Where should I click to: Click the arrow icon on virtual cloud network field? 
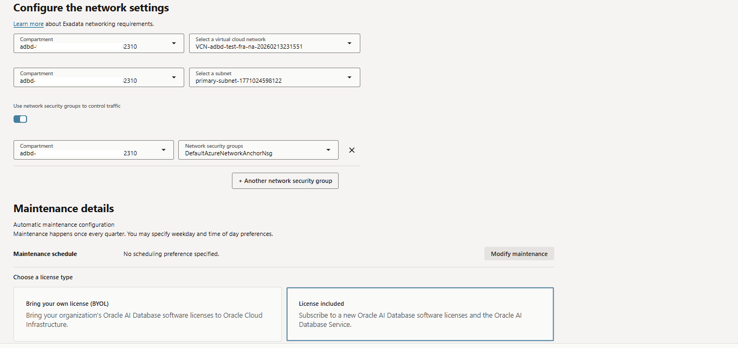tap(349, 43)
